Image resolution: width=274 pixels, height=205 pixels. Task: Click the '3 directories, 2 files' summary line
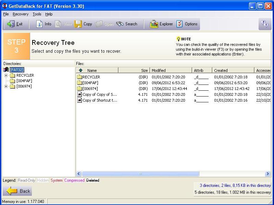(x=235, y=185)
